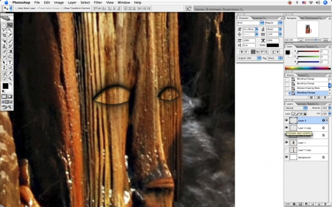332x207 pixels.
Task: Click the volume icon in menu bar
Action: point(318,3)
